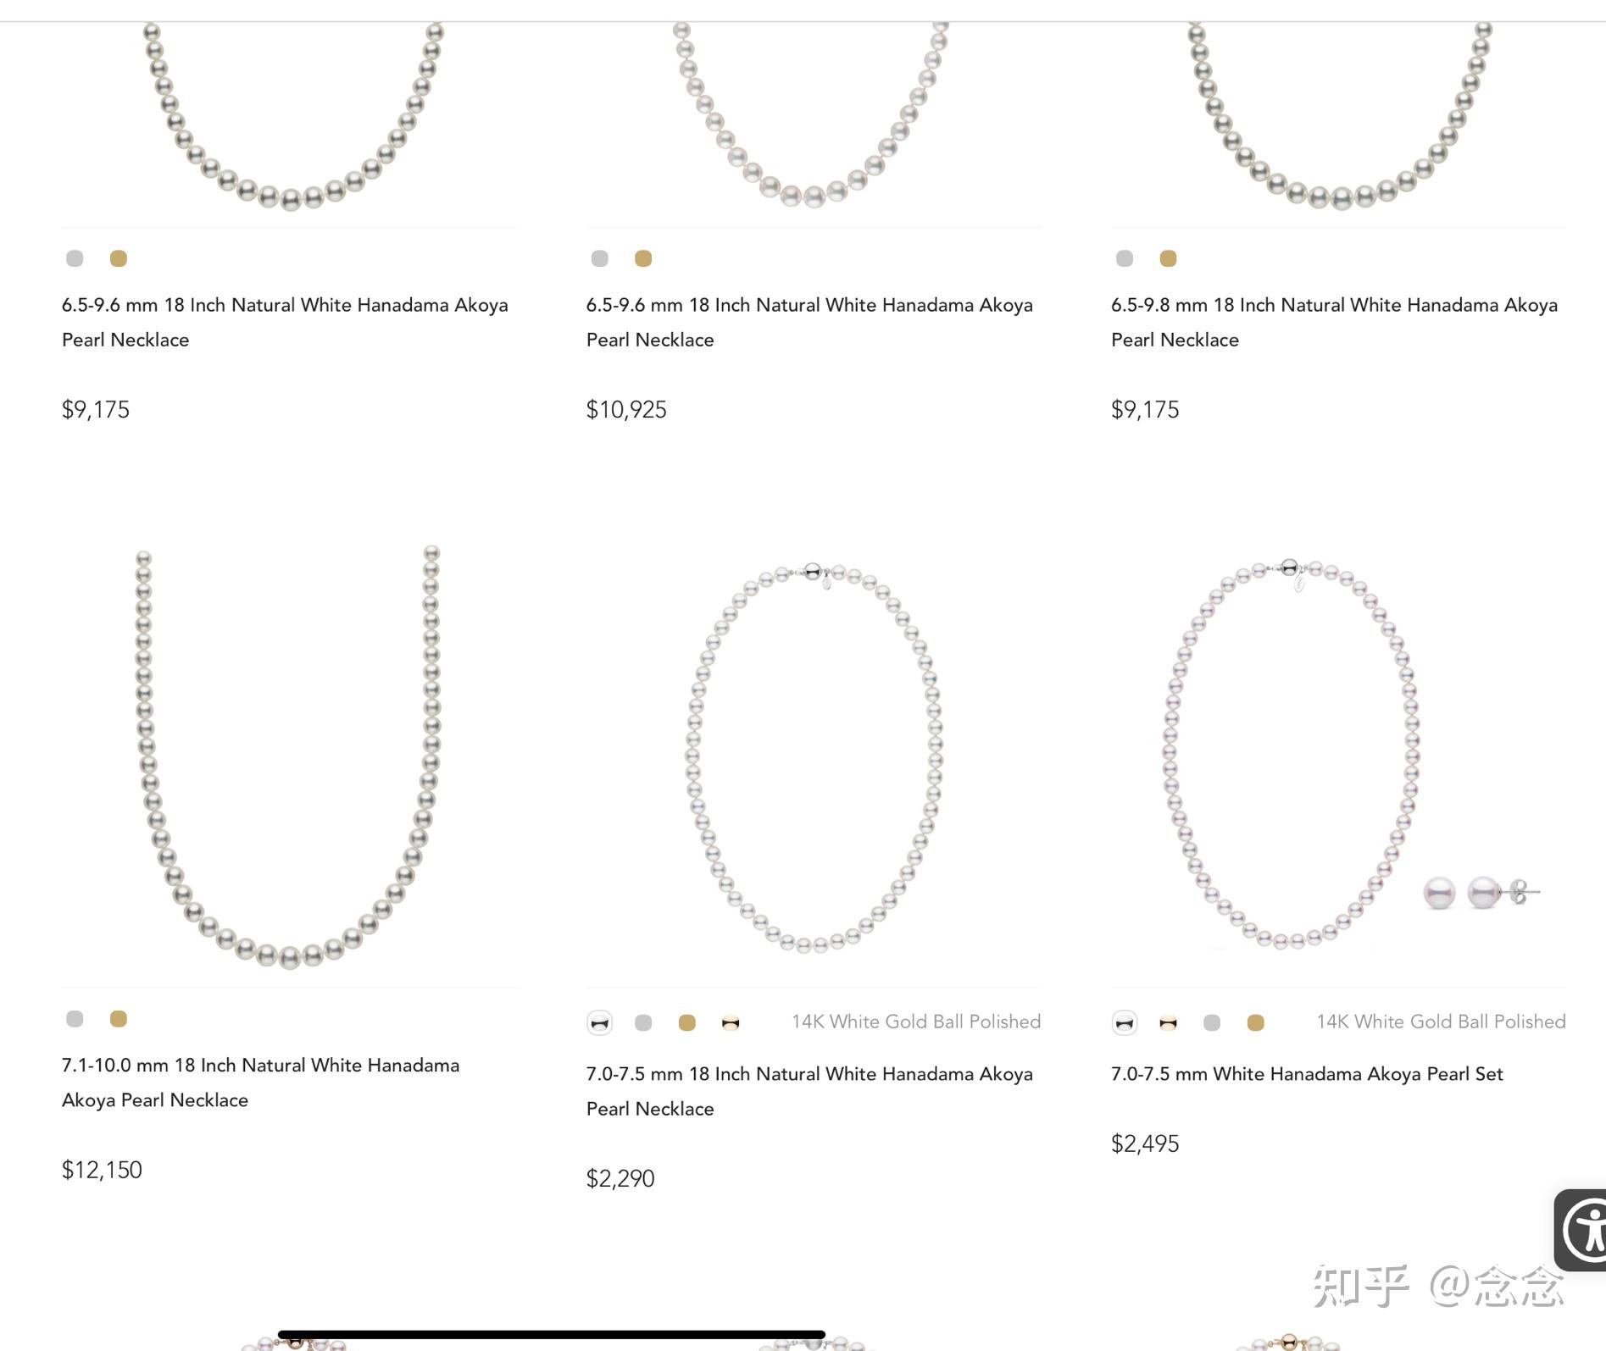
Task: Select silver swatch on first $9,175 necklace
Action: pyautogui.click(x=75, y=258)
